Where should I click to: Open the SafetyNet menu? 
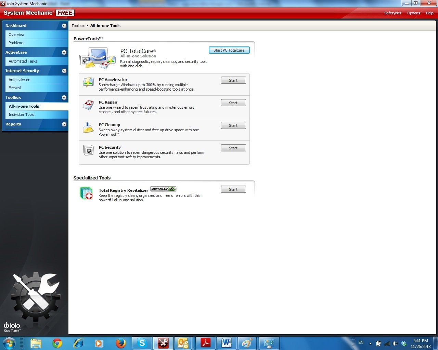tap(392, 13)
